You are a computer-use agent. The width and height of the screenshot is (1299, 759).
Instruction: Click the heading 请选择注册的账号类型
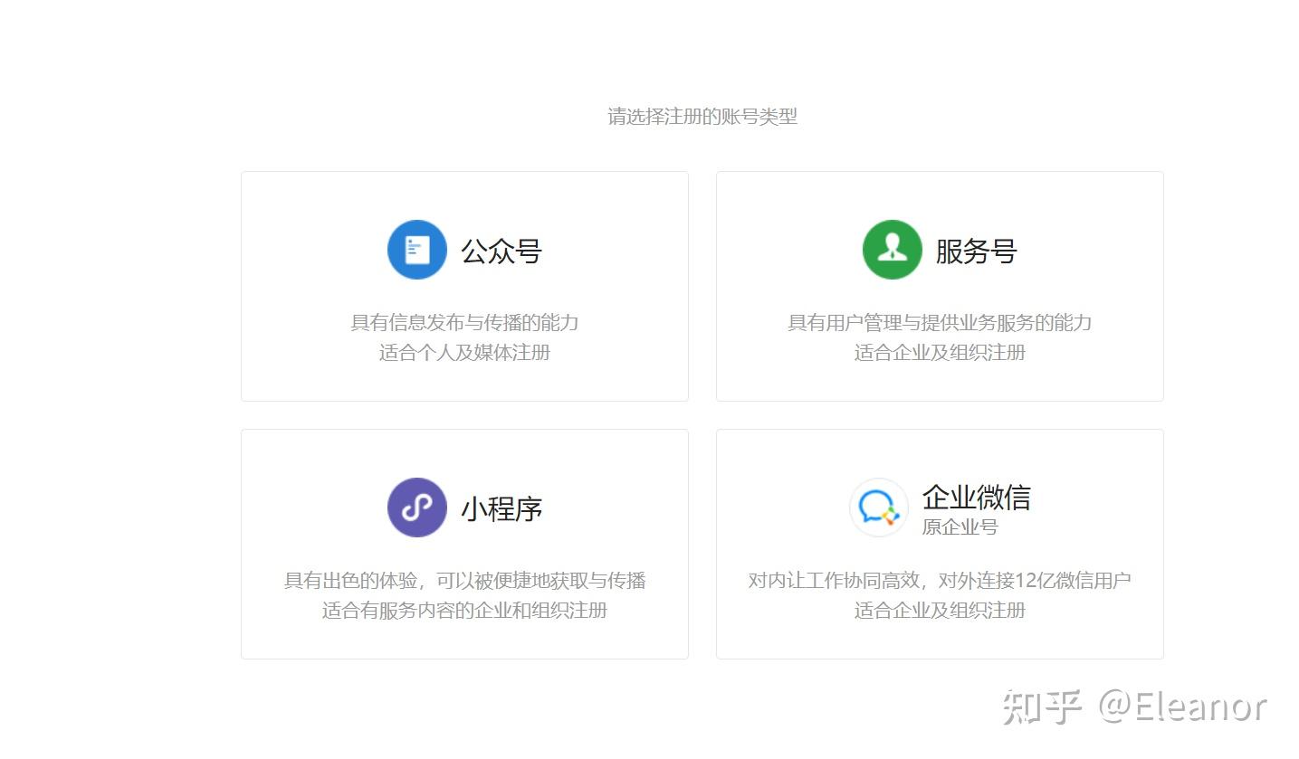click(702, 117)
